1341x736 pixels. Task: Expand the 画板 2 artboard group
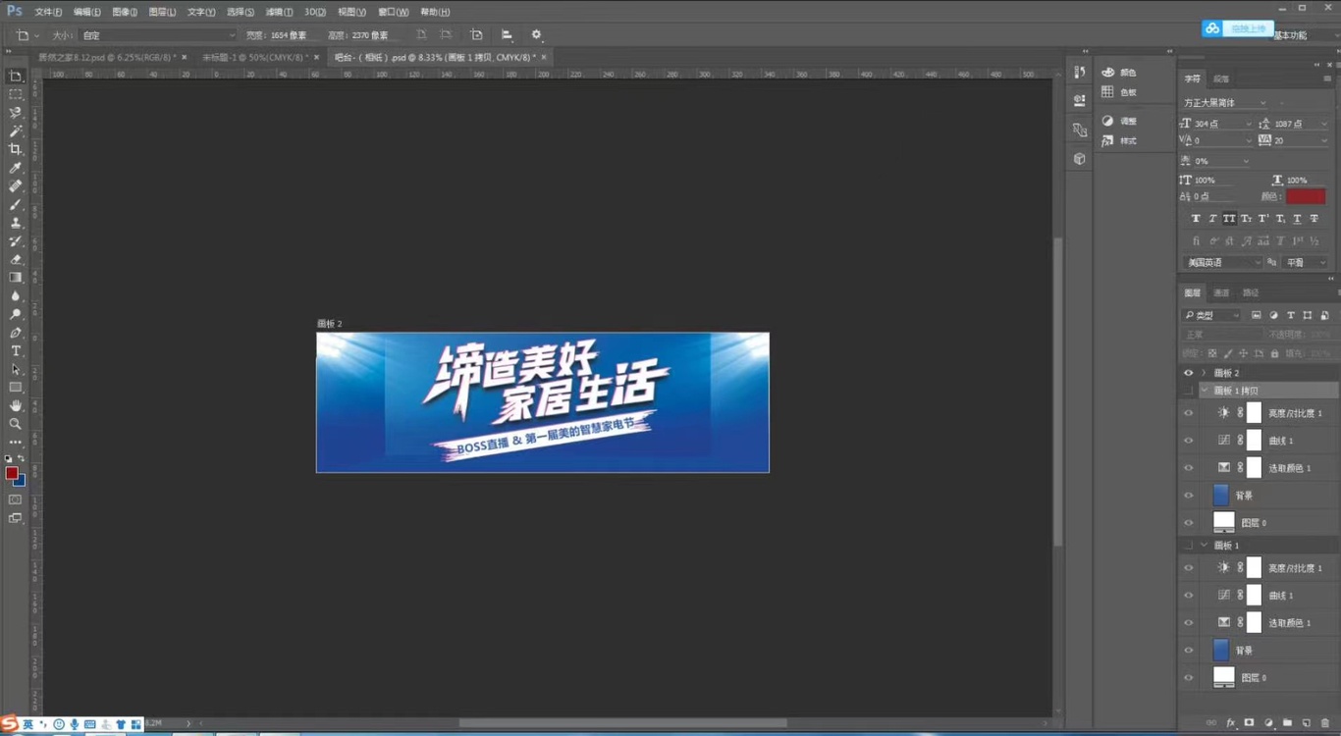point(1204,373)
